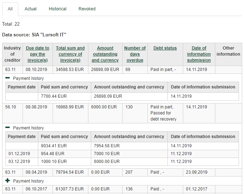
Task: Switch to the All tab
Action: point(10,9)
